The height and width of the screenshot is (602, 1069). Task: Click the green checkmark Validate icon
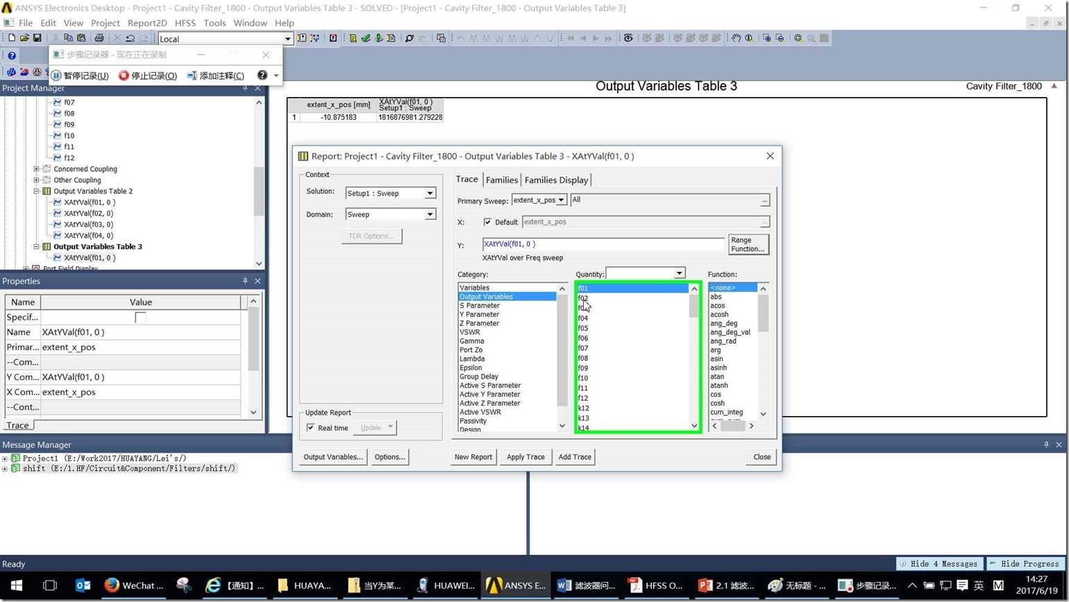click(x=366, y=38)
